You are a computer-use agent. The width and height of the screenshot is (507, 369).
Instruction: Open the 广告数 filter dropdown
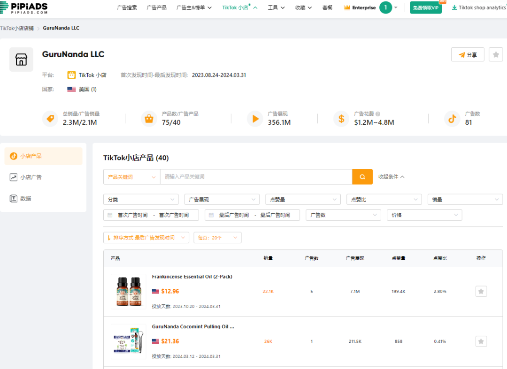click(343, 215)
